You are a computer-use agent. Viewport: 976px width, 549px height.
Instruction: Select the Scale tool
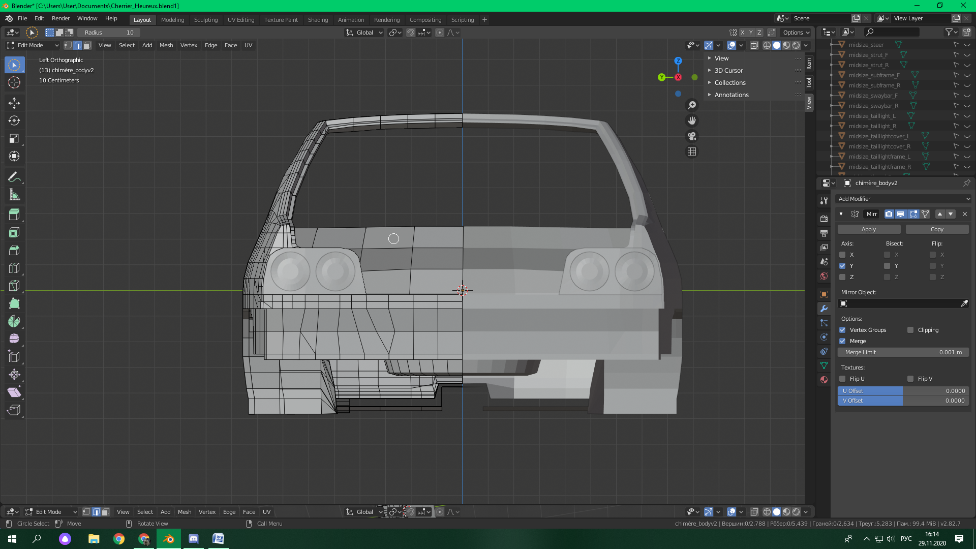[14, 139]
